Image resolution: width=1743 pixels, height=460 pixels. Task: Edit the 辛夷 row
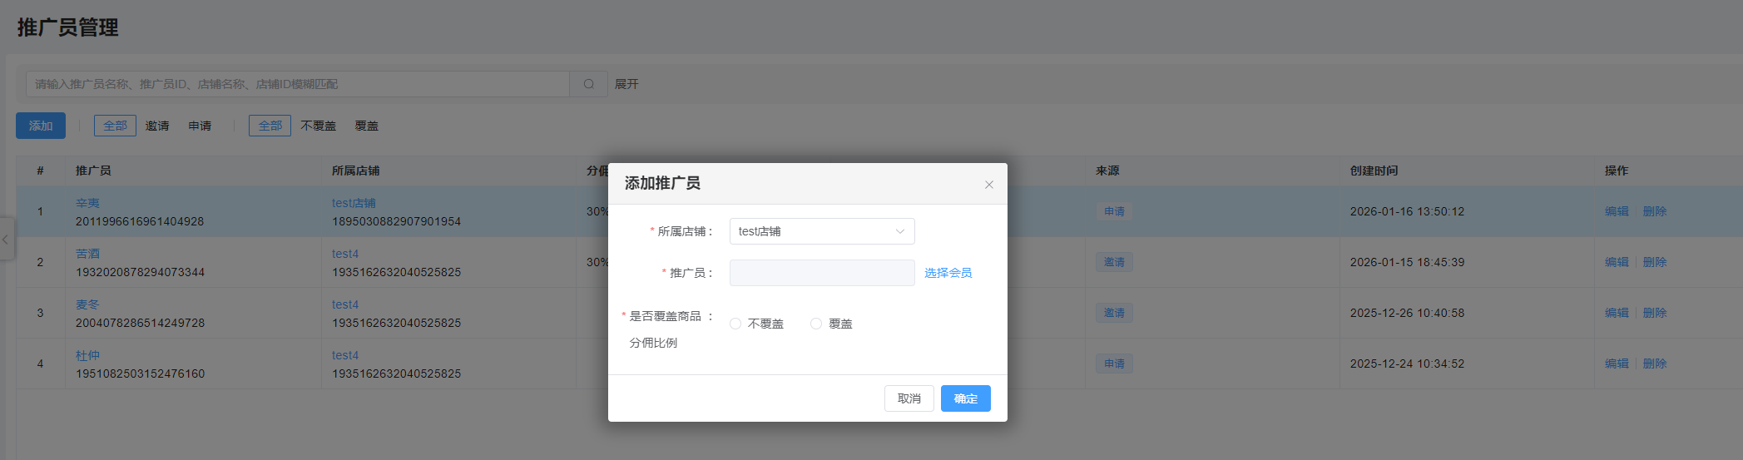1617,211
